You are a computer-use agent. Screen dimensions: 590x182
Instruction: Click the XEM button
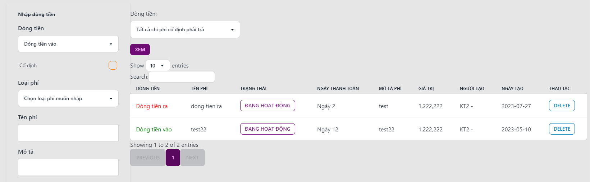coord(140,50)
